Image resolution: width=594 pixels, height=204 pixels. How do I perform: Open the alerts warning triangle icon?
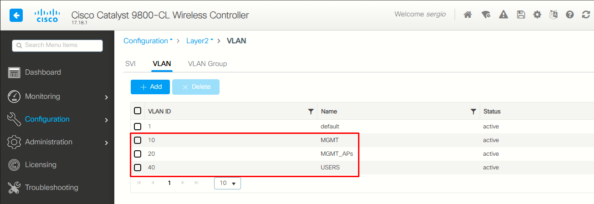click(x=503, y=15)
